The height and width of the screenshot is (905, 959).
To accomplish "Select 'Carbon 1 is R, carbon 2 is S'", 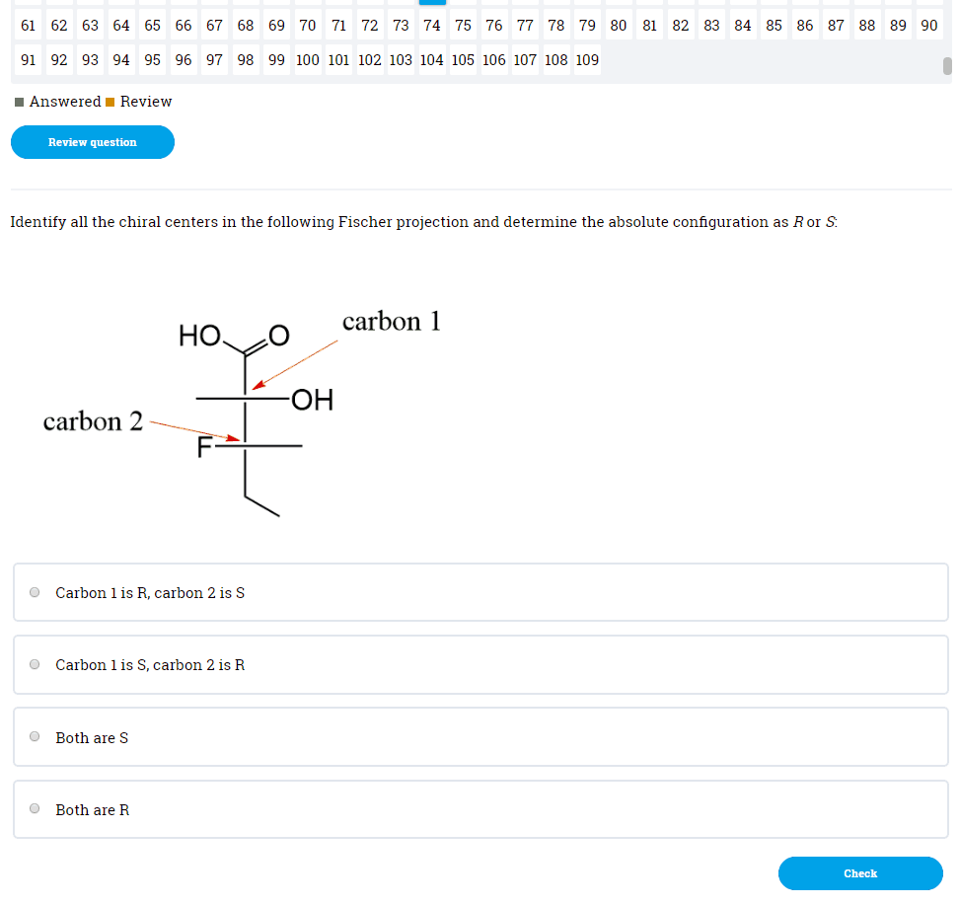I will coord(36,593).
